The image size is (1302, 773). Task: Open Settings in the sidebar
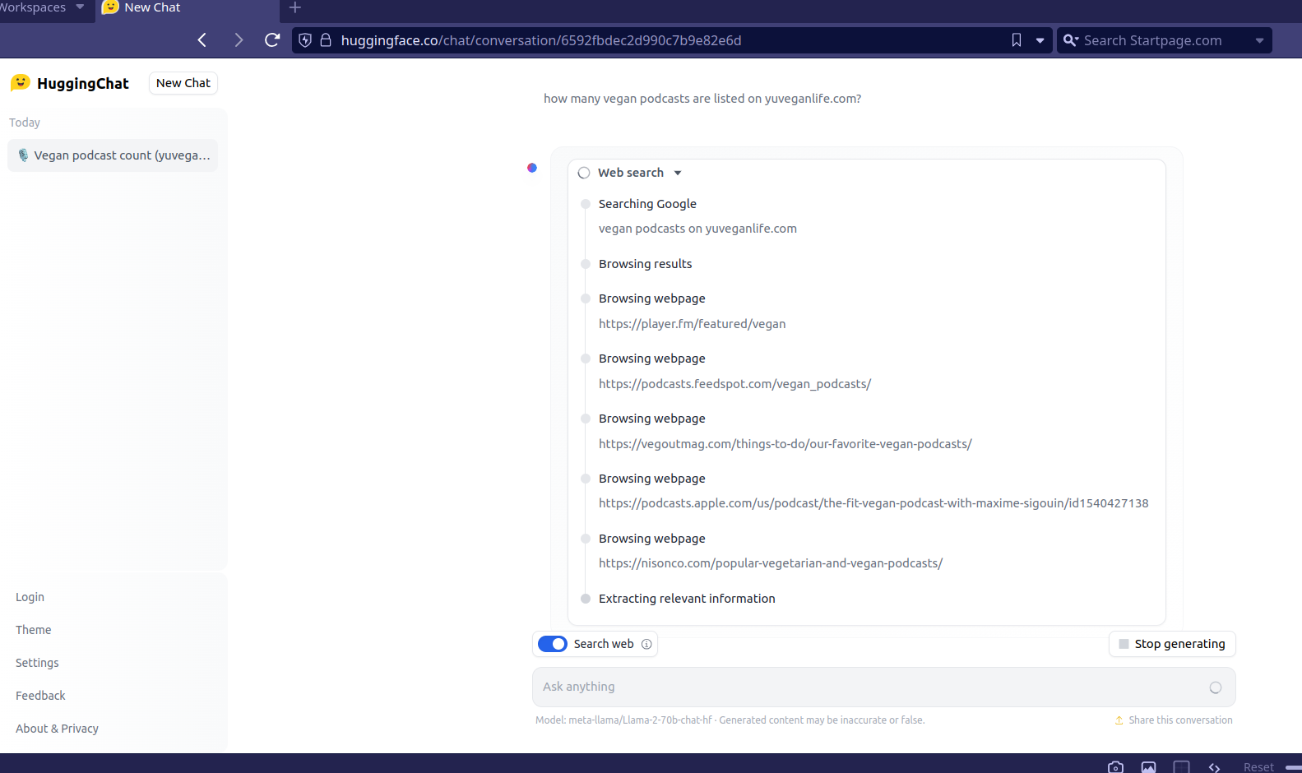click(x=37, y=663)
